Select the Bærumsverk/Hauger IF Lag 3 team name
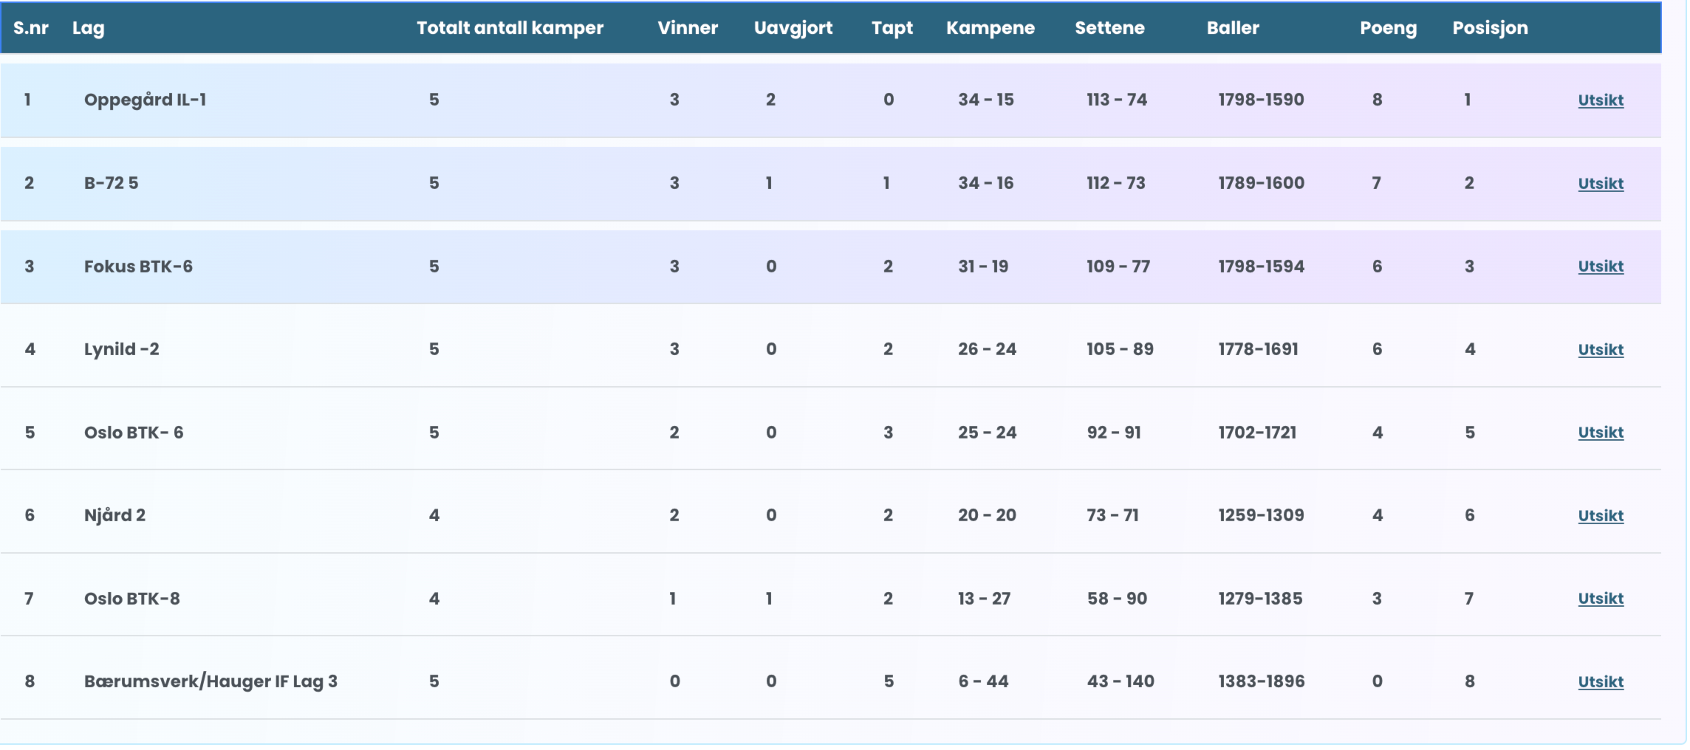This screenshot has height=750, width=1690. [x=211, y=681]
